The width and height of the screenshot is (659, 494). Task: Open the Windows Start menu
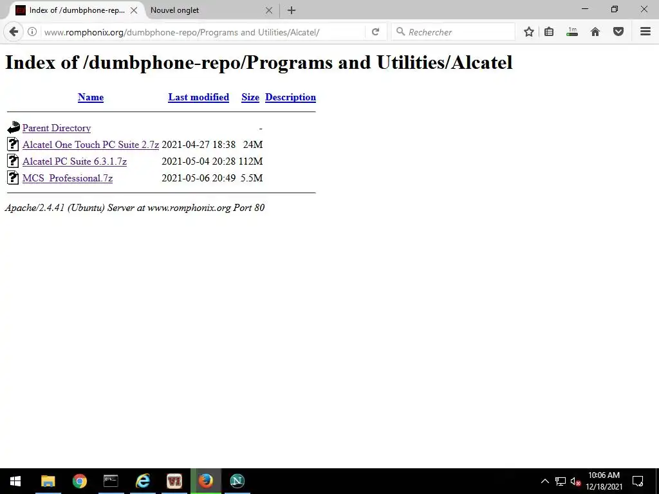pos(15,481)
